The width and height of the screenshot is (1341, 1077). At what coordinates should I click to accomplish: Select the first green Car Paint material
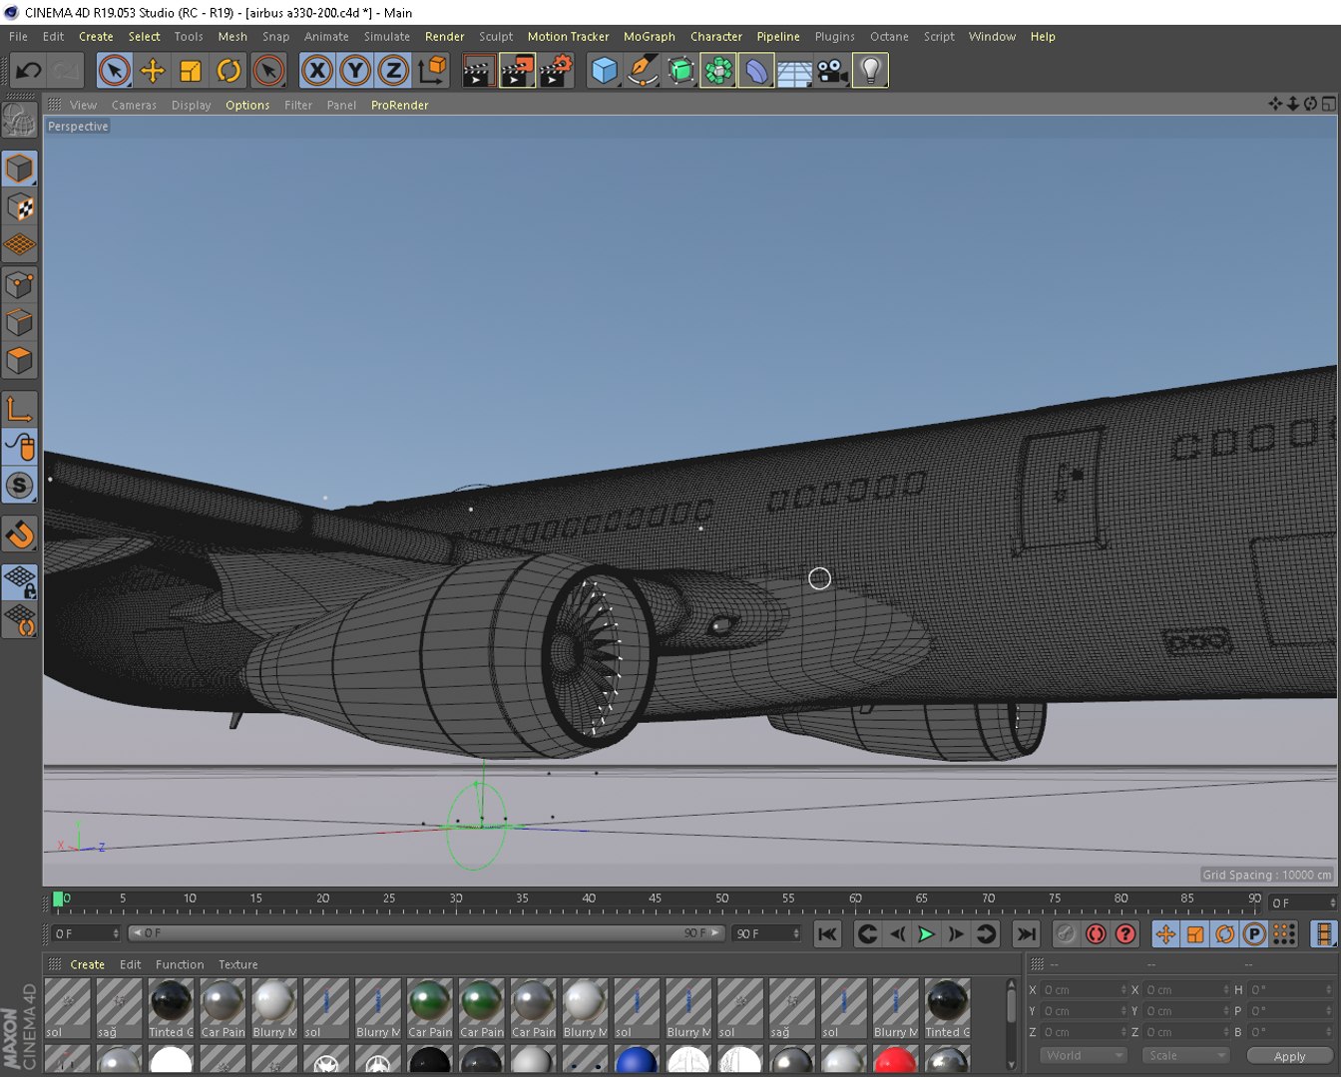[429, 1008]
